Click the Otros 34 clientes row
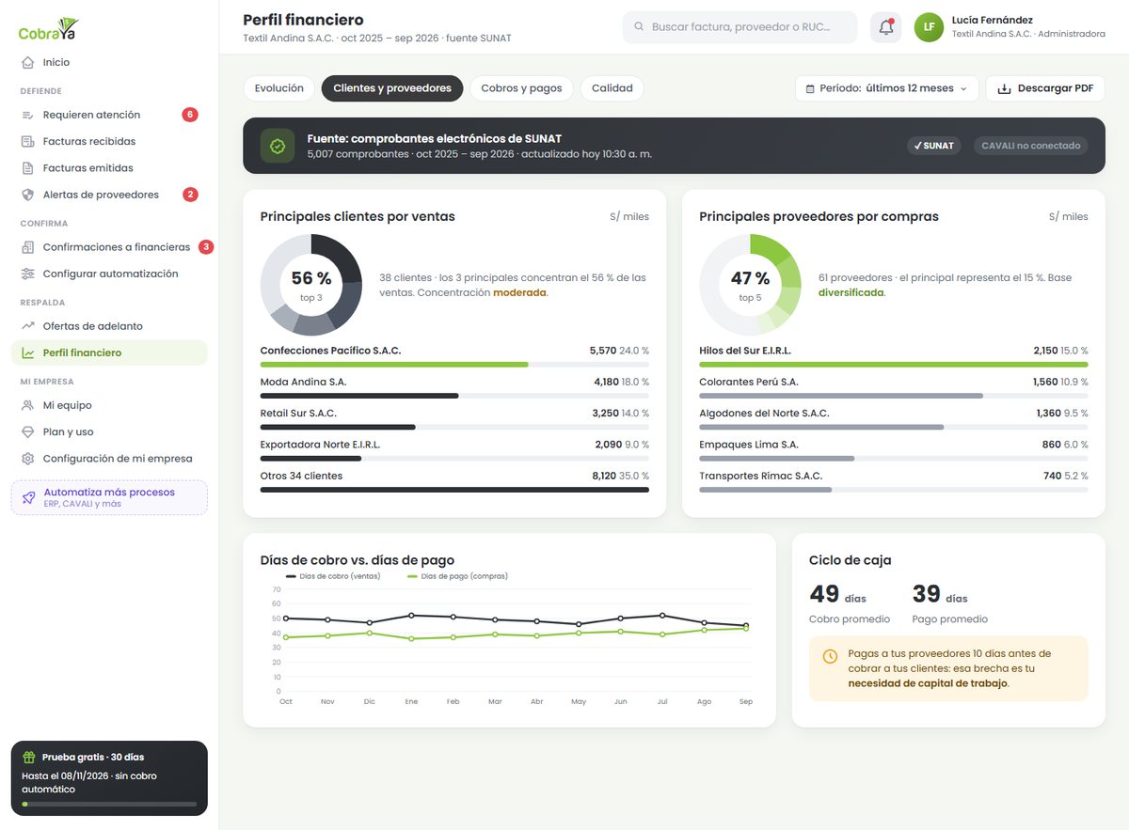The image size is (1129, 830). 454,482
